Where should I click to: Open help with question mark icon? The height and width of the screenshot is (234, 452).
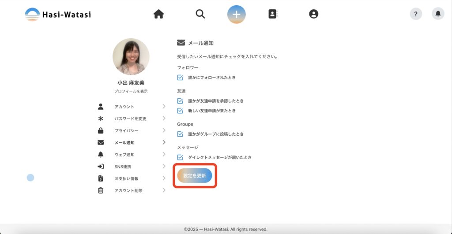pyautogui.click(x=416, y=14)
